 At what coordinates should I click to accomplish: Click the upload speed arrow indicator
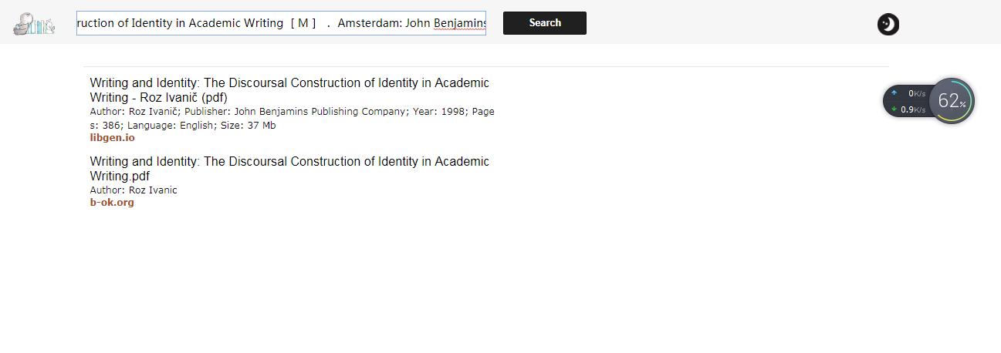tap(894, 93)
